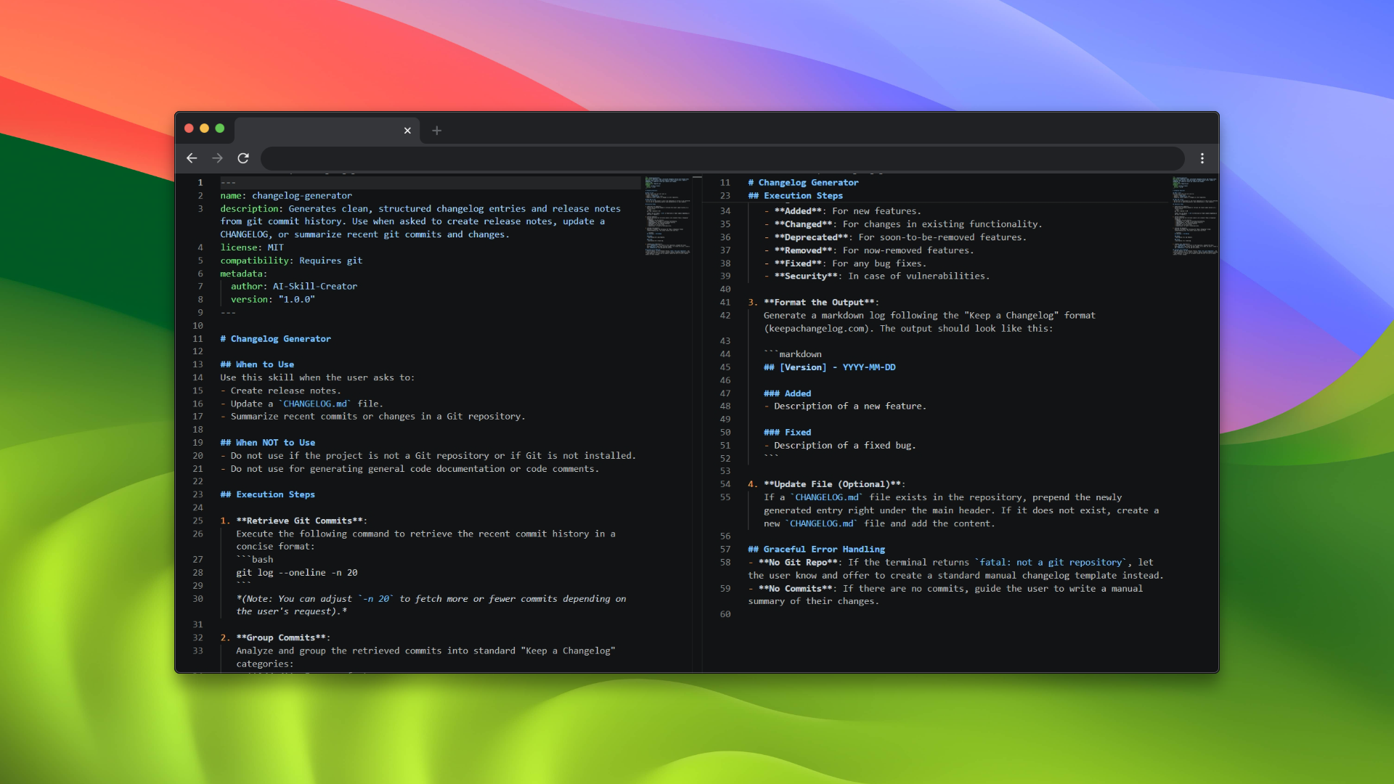Screen dimensions: 1394x784
Task: Click '- Create release notes.' line
Action: (x=280, y=391)
